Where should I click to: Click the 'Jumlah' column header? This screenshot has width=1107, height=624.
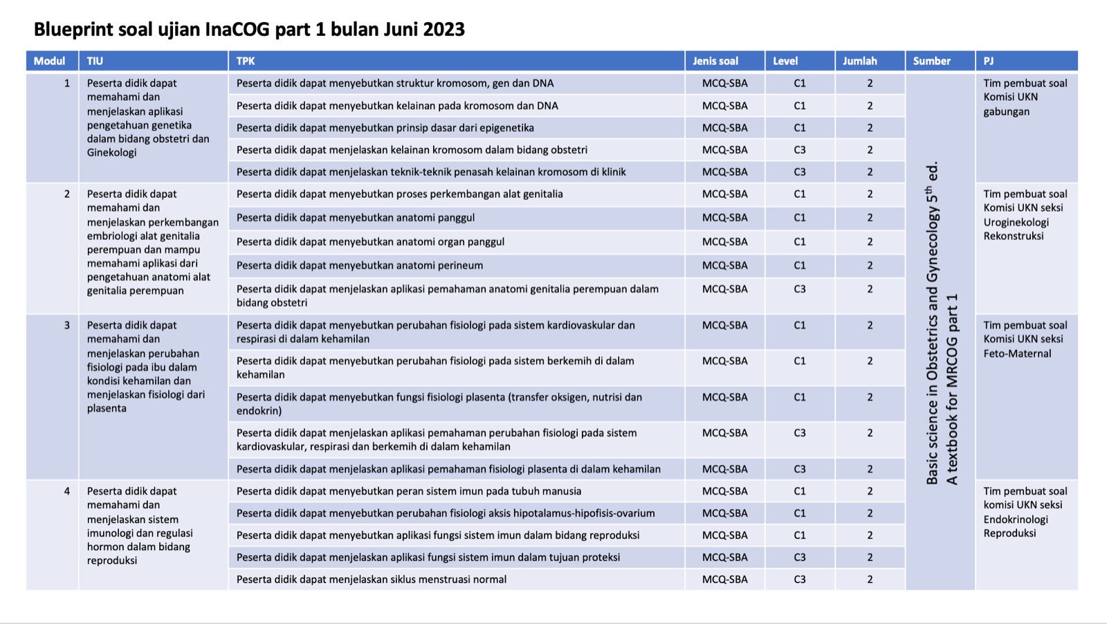[859, 61]
